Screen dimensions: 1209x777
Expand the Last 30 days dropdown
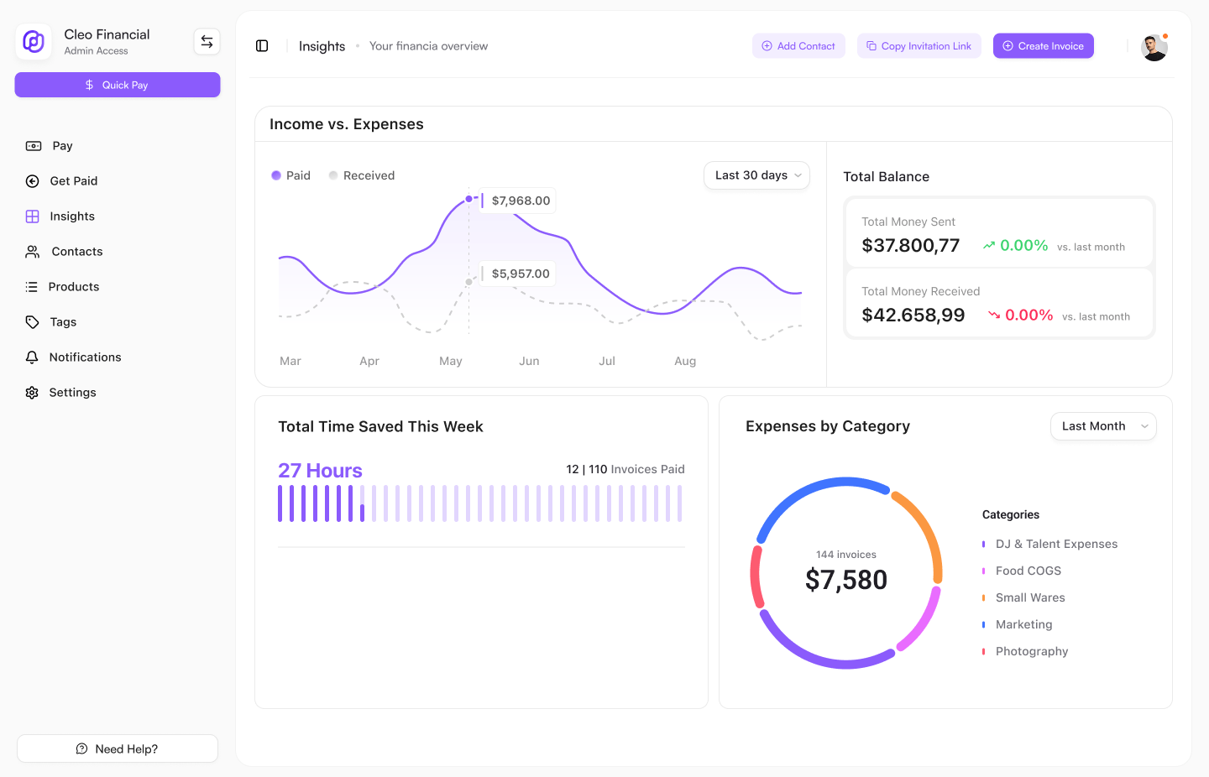(x=756, y=175)
